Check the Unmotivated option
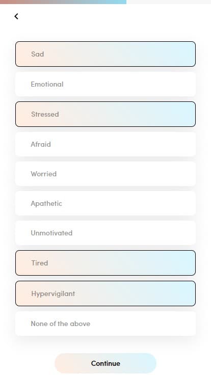The height and width of the screenshot is (375, 211). 106,233
